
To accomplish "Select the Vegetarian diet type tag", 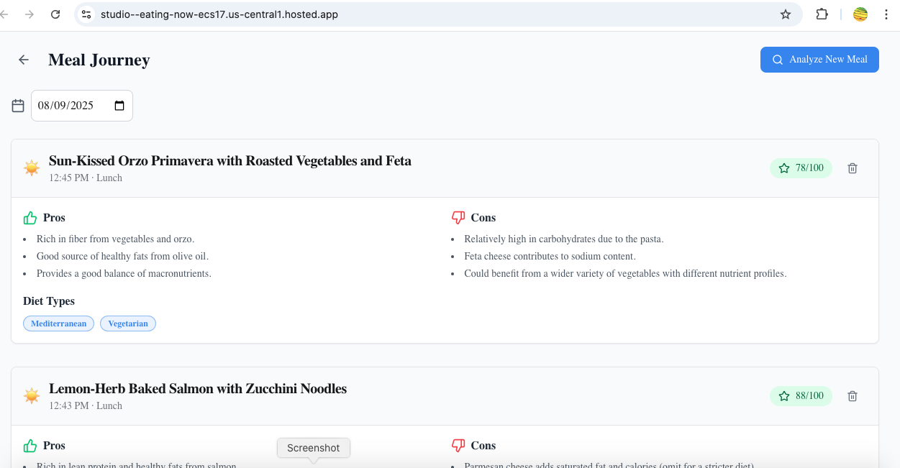I will [128, 324].
